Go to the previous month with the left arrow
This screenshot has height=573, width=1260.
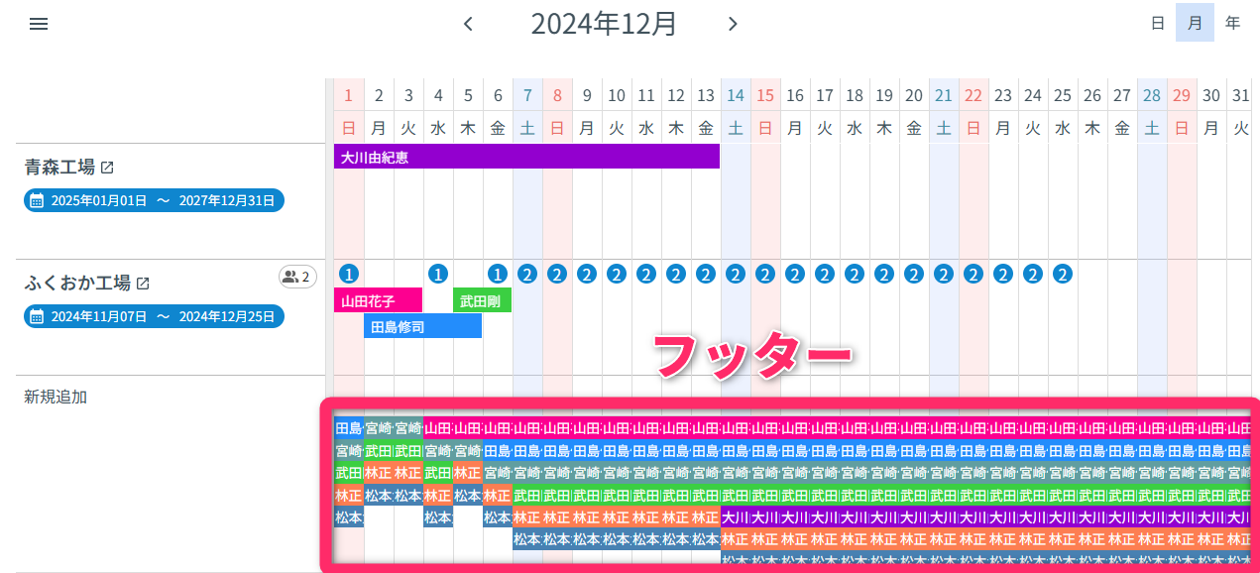tap(467, 23)
